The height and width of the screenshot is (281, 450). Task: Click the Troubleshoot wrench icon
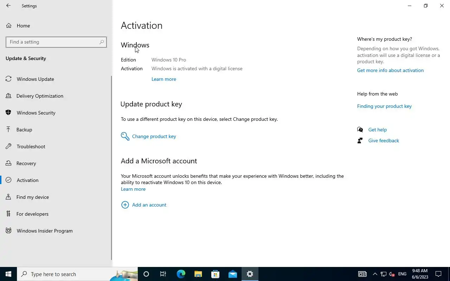tap(8, 146)
